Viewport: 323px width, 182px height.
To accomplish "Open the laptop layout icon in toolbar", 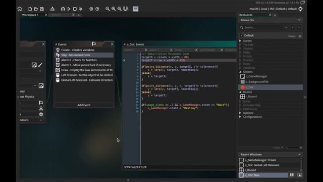I will click(136, 9).
